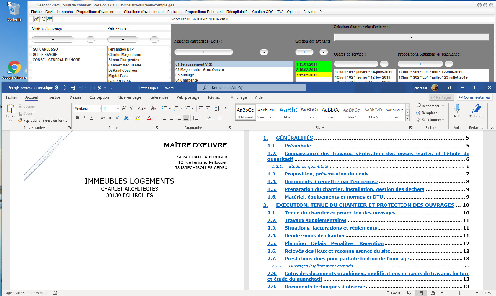The width and height of the screenshot is (496, 296).
Task: Select 02 Maçonnerie - Gros Oeuvre lot
Action: point(234,70)
